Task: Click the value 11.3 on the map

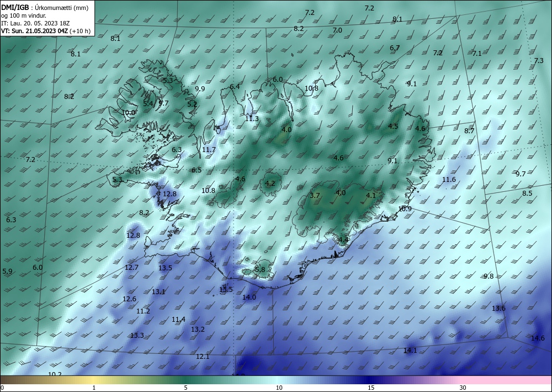Action: tap(252, 119)
